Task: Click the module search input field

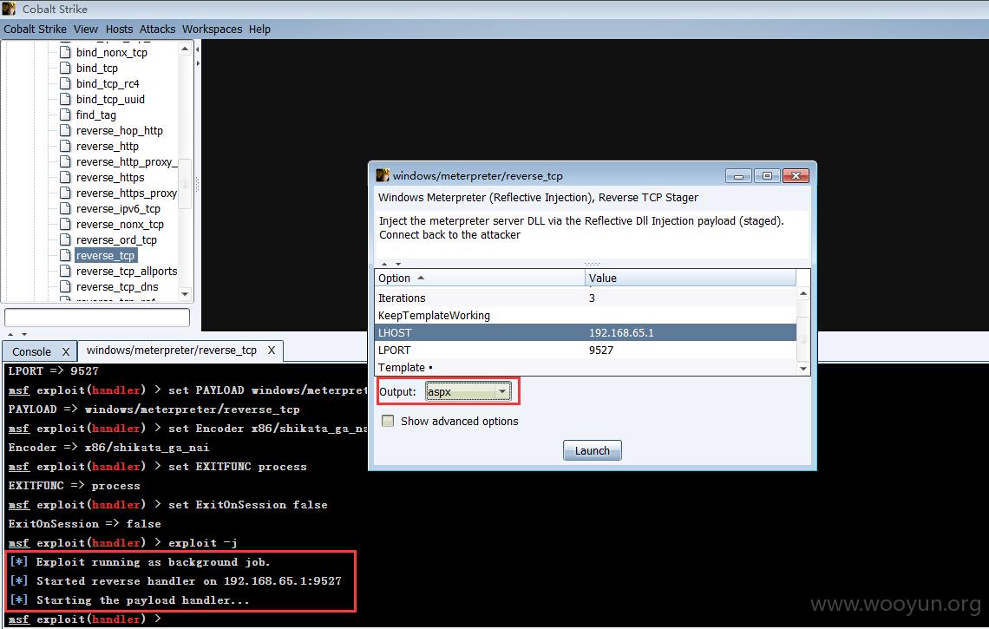Action: (x=97, y=318)
